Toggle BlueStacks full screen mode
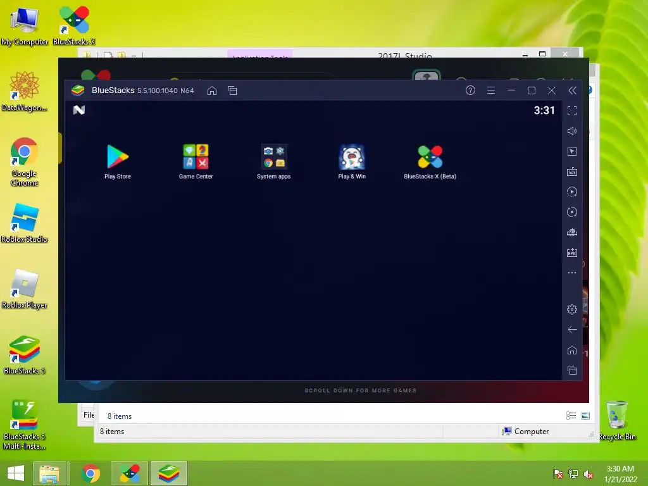The width and height of the screenshot is (648, 486). pyautogui.click(x=572, y=111)
